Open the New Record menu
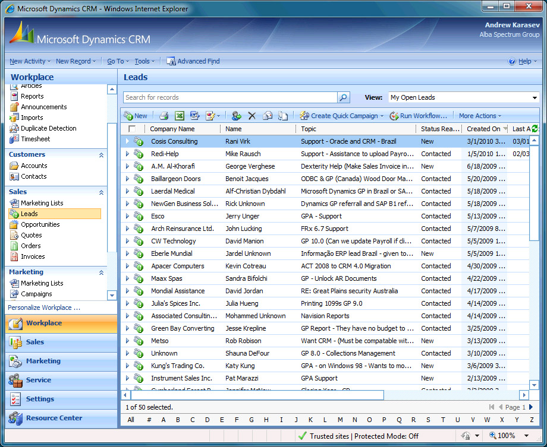 (x=76, y=61)
